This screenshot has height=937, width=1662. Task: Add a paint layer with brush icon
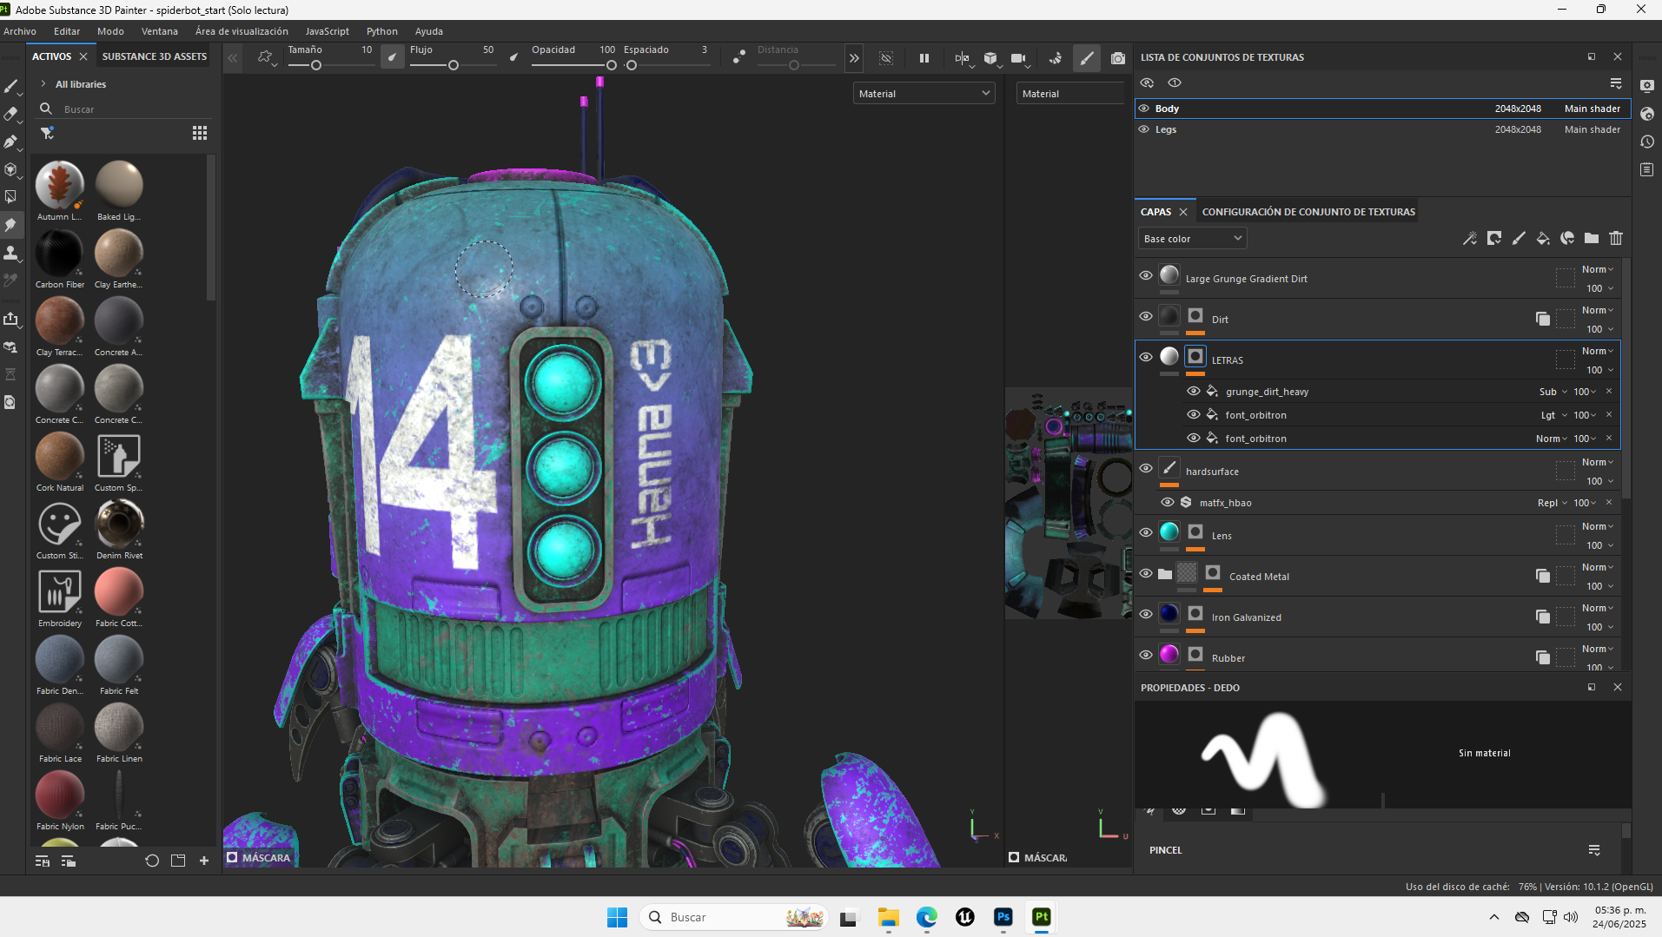tap(1519, 238)
